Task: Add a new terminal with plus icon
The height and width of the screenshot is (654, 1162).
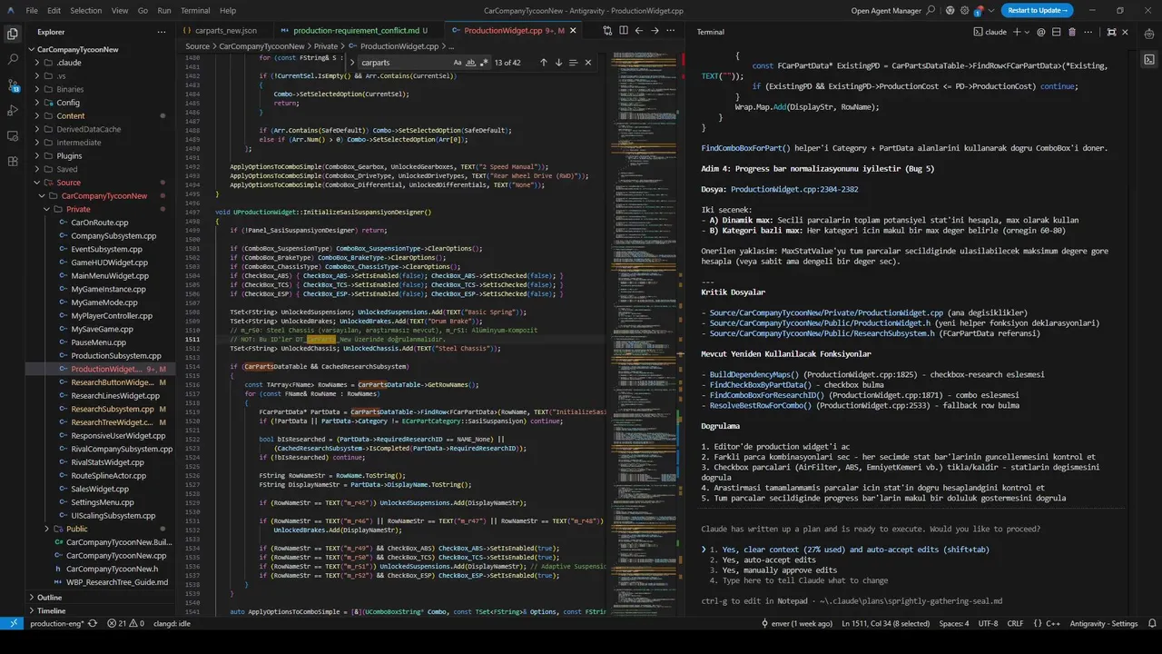Action: [x=1017, y=32]
